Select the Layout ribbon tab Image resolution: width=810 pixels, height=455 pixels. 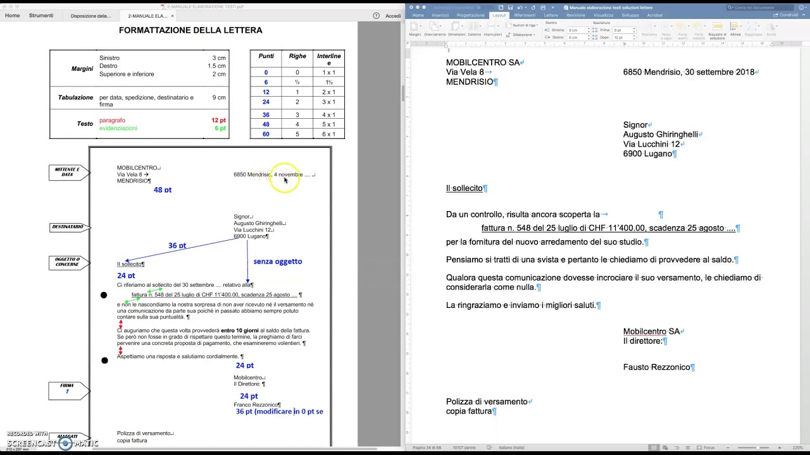point(499,15)
